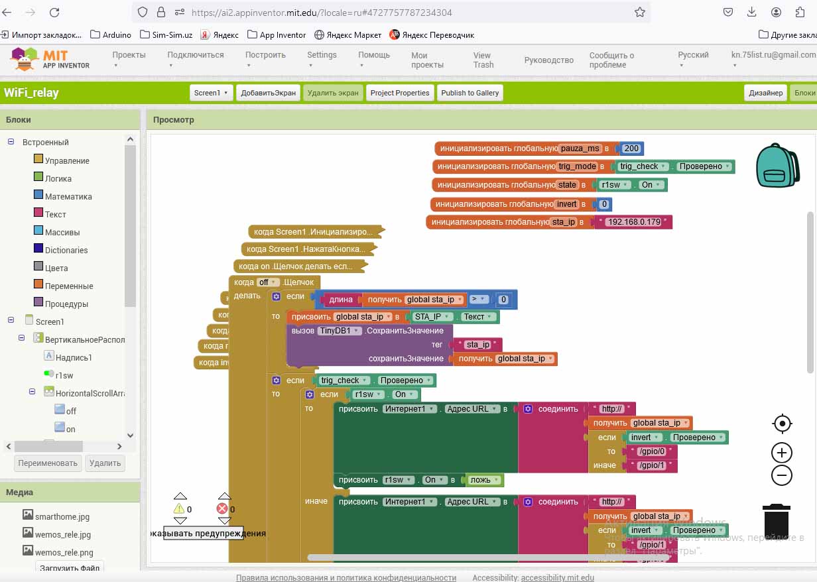Image resolution: width=817 pixels, height=582 pixels.
Task: Zoom in with the plus icon
Action: pos(782,453)
